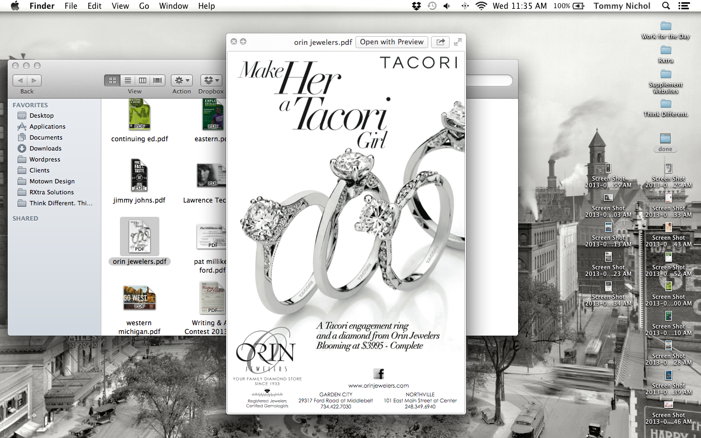This screenshot has width=701, height=438.
Task: Open the Apple menu
Action: [x=15, y=6]
